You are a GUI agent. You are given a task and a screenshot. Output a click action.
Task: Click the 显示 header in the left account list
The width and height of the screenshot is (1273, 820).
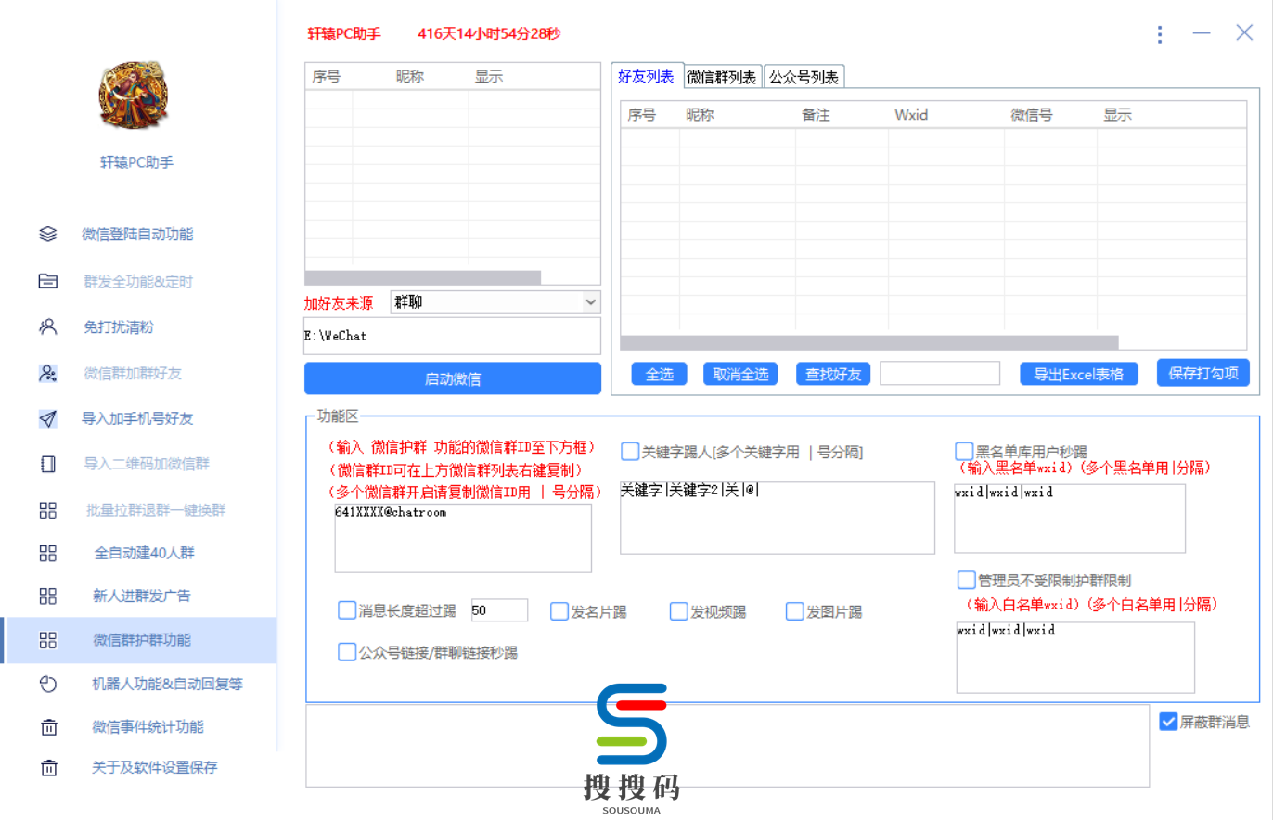[489, 77]
